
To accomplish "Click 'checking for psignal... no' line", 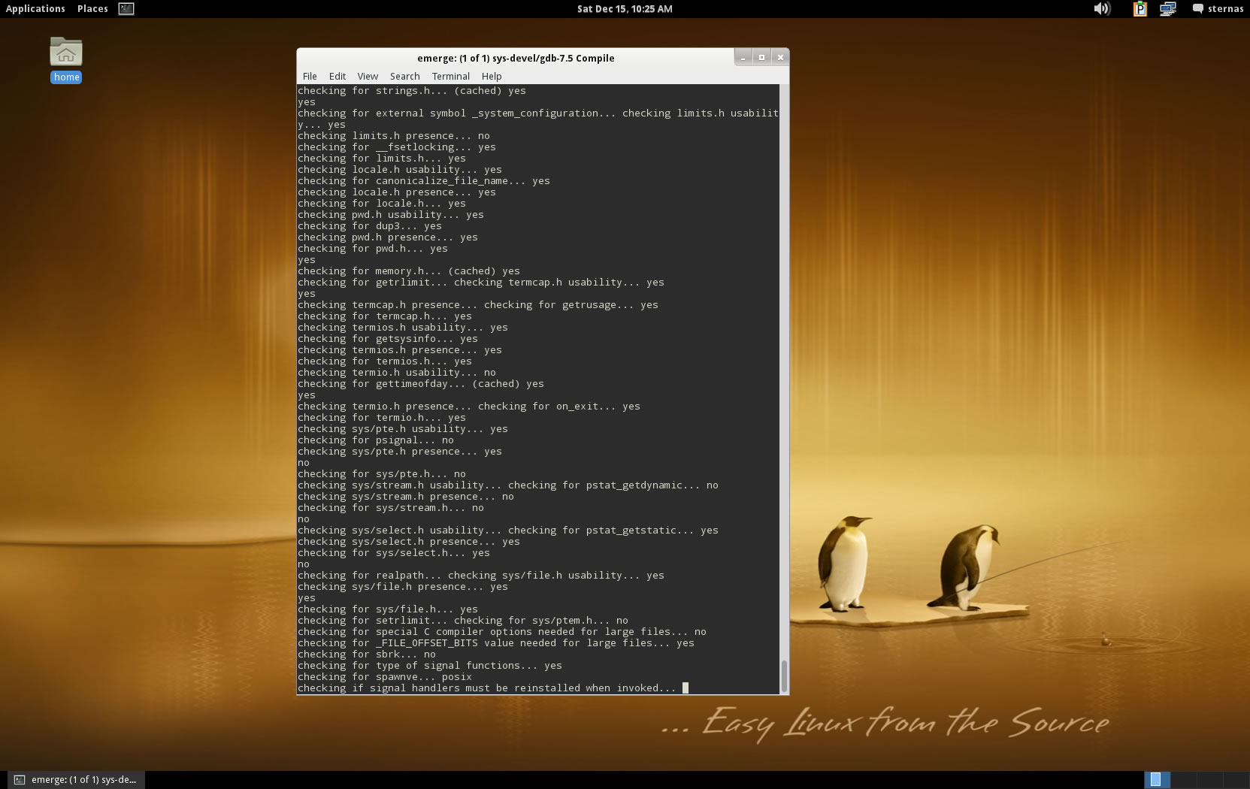I will tap(376, 440).
